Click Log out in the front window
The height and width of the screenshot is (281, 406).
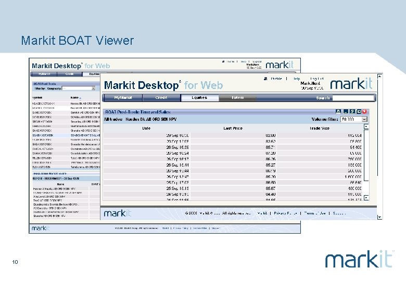317,79
